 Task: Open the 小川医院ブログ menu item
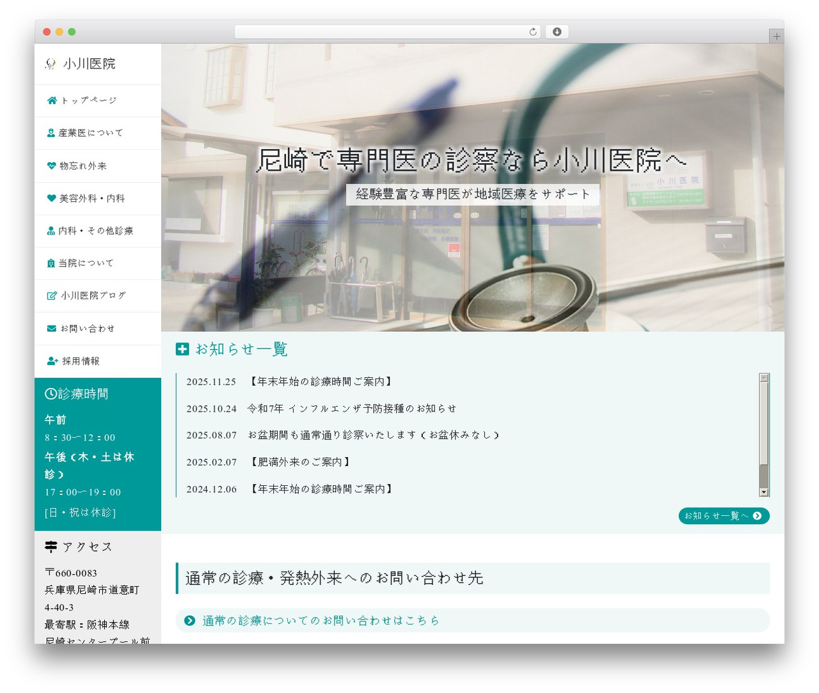[98, 296]
